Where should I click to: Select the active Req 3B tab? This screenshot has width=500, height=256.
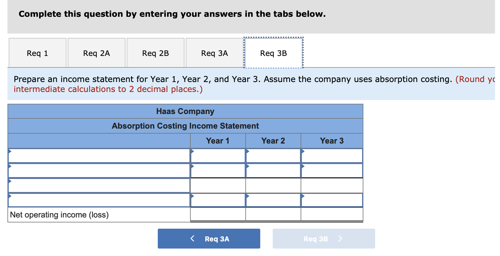tap(273, 53)
